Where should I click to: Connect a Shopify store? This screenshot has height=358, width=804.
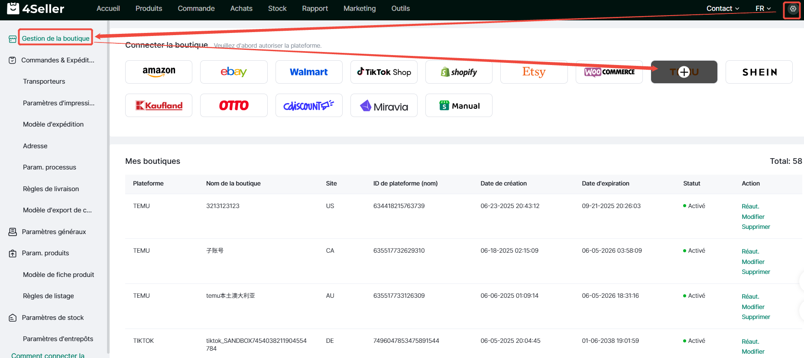tap(459, 72)
